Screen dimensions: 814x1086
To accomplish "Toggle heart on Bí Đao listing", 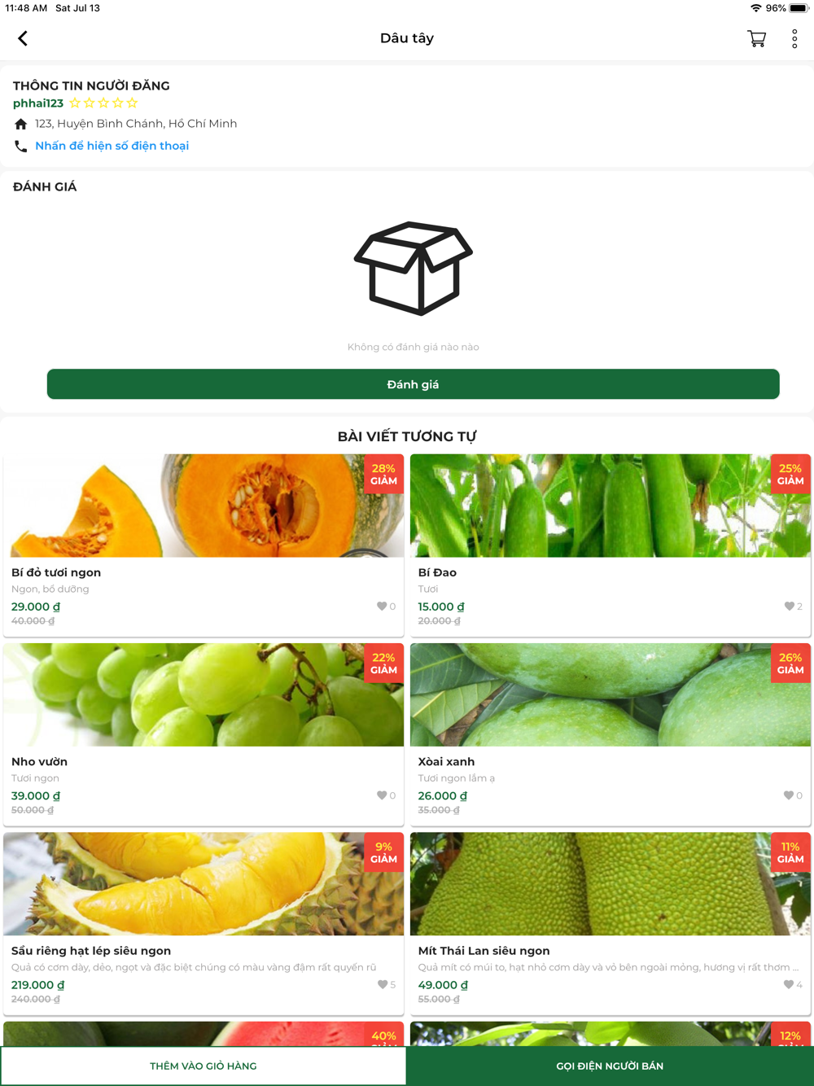I will [789, 606].
